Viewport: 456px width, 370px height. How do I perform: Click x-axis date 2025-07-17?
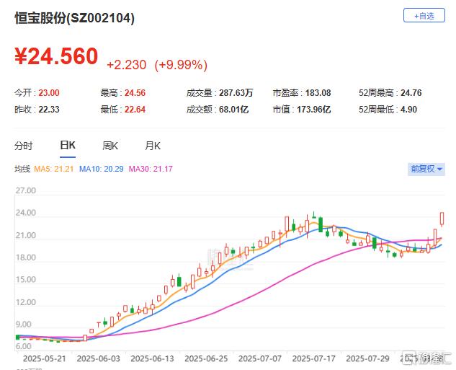[314, 358]
